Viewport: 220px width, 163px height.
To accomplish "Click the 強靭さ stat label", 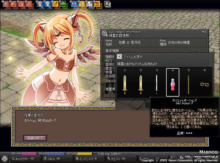I will [110, 57].
